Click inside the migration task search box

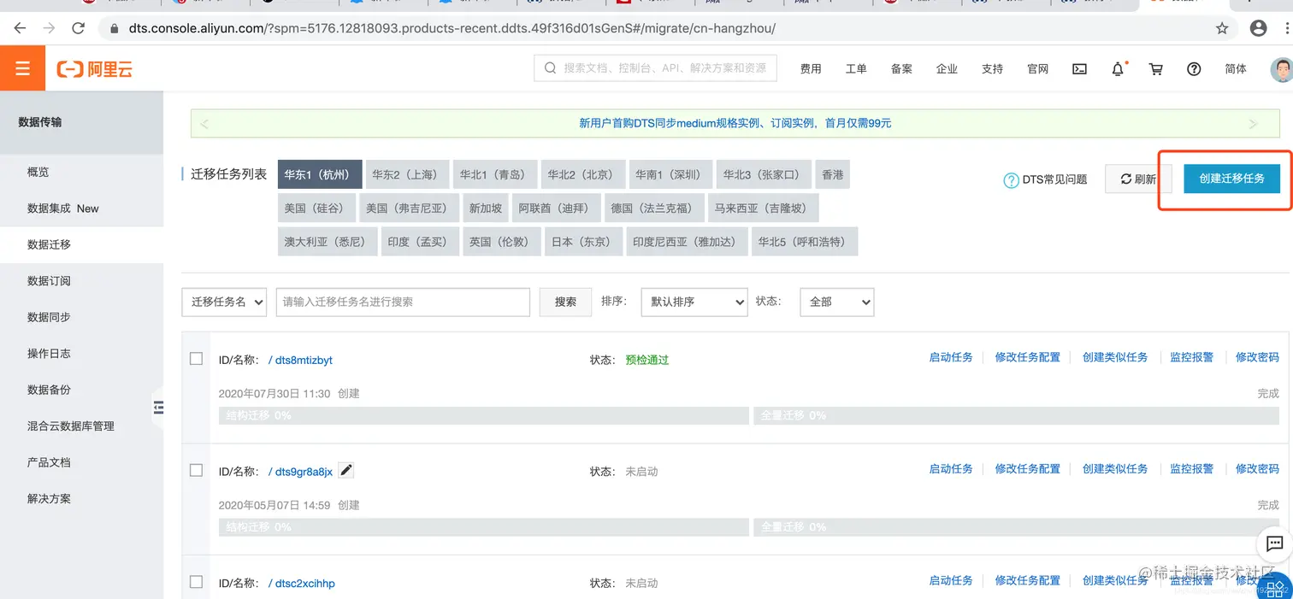(402, 302)
